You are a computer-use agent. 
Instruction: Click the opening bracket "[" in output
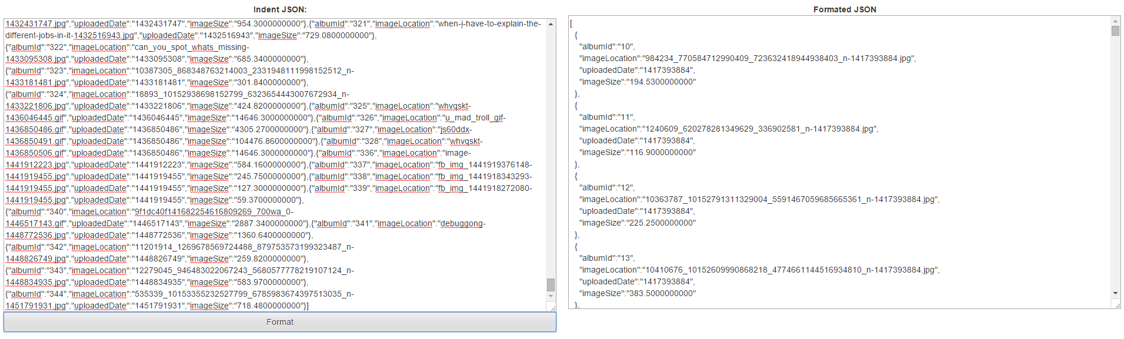(x=571, y=23)
